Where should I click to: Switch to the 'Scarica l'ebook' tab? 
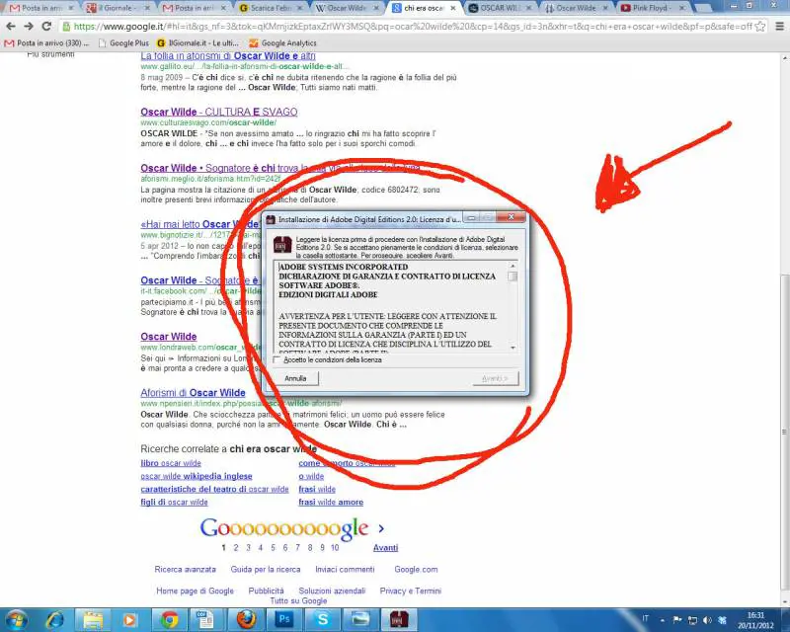click(x=271, y=8)
